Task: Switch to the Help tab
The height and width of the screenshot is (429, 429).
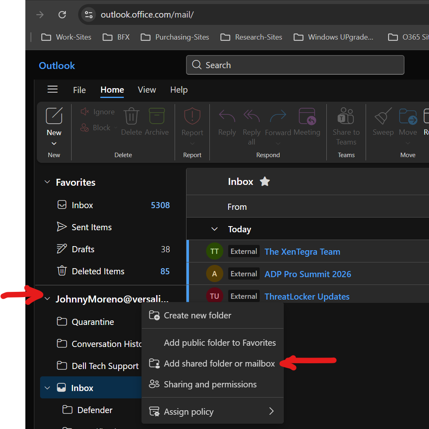Action: [x=179, y=90]
